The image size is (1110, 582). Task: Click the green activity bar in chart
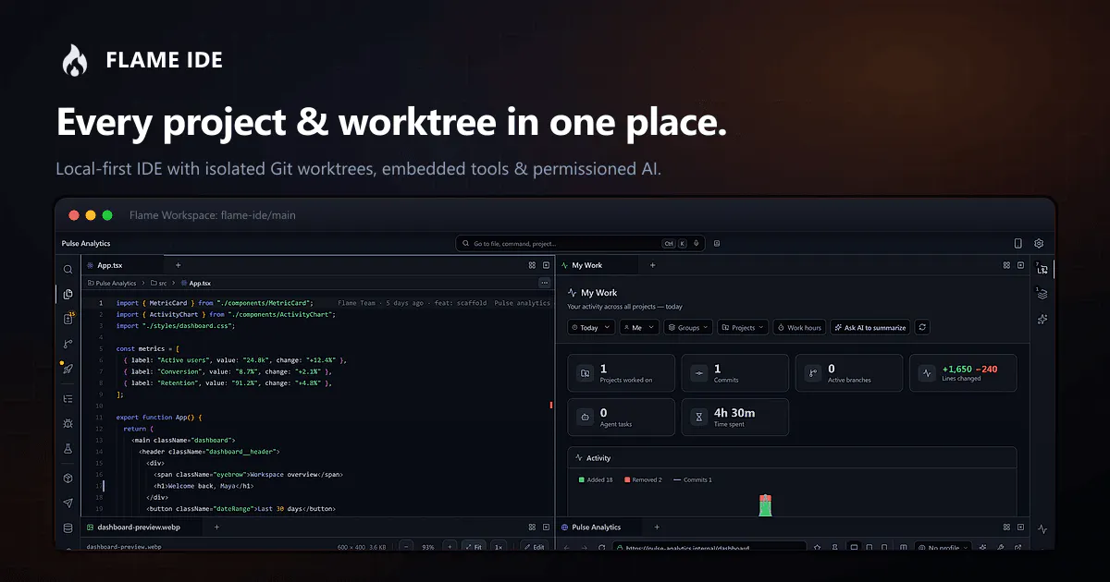pyautogui.click(x=765, y=507)
